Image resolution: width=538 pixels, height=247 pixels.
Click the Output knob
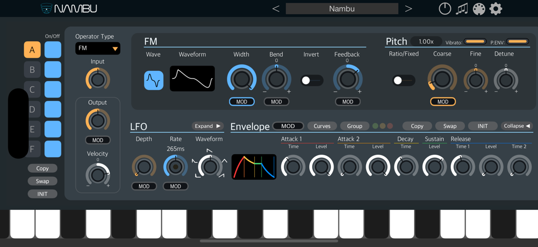[x=98, y=121]
